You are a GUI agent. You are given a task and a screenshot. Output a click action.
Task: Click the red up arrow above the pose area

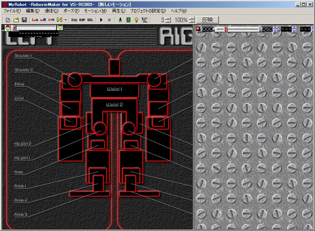(x=8, y=26)
